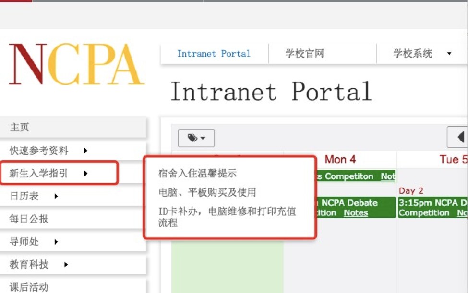
Task: Expand the arrow beside 日历表
Action: click(56, 196)
